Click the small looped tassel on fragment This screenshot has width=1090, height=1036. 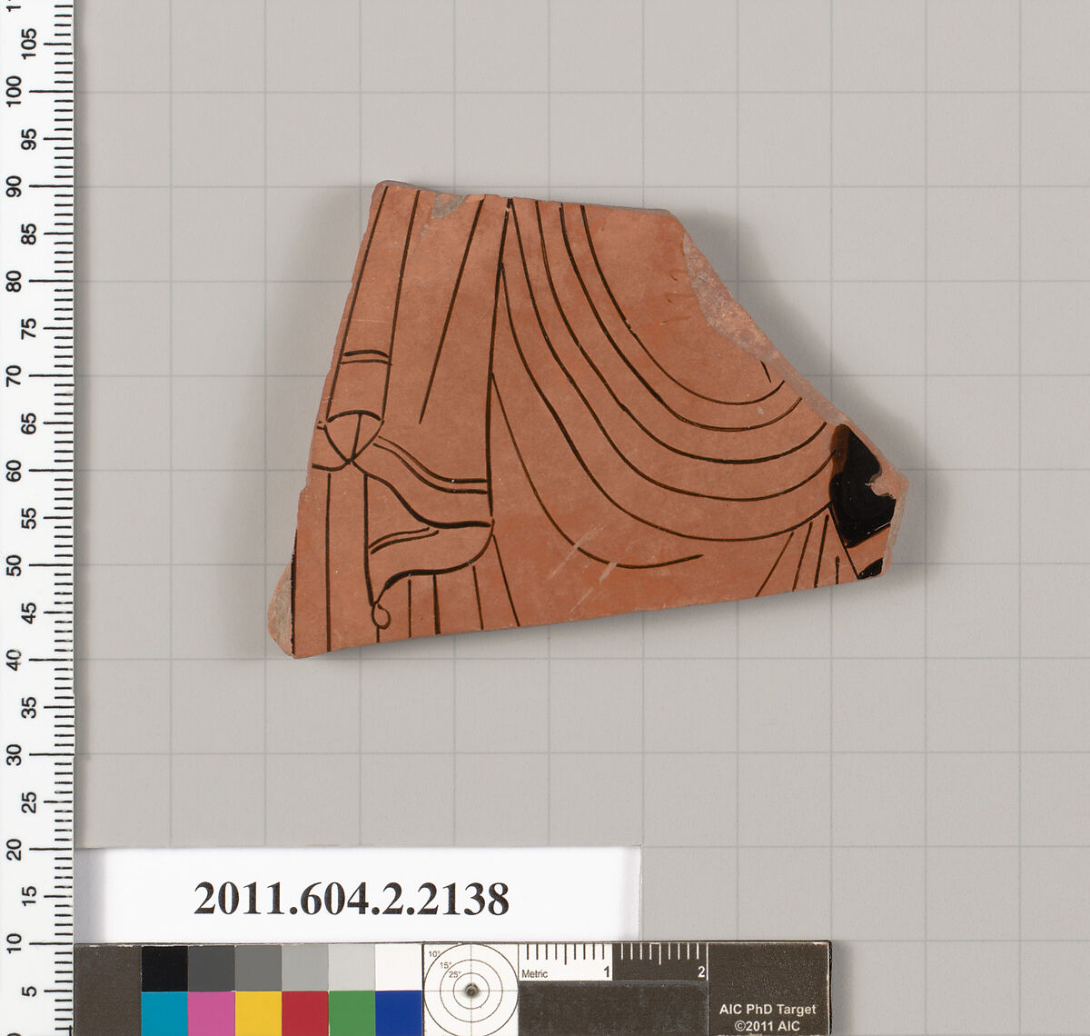pyautogui.click(x=381, y=616)
